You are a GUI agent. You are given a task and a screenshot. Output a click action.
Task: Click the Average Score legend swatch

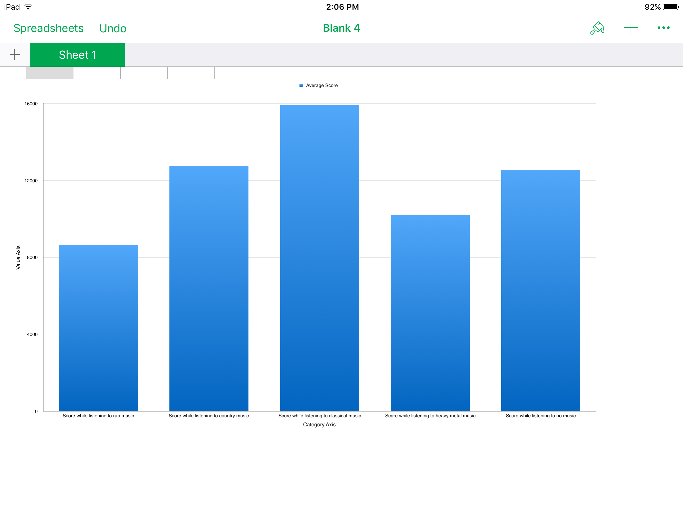[301, 86]
